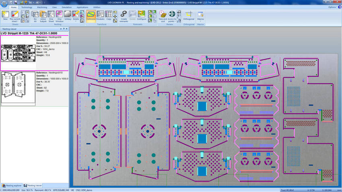Click the blue help question icon
This screenshot has height=192, width=342.
click(340, 7)
